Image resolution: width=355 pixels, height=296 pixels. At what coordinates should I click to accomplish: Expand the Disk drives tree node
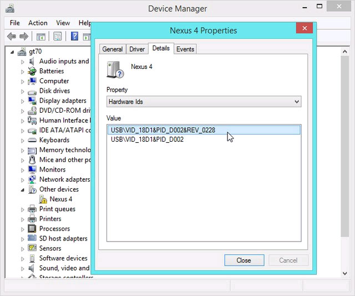coord(23,91)
